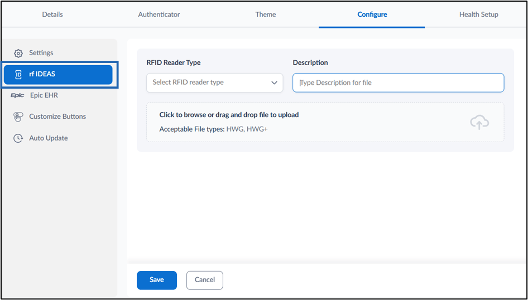The width and height of the screenshot is (528, 300).
Task: Click browse or drag and drop upload text
Action: (229, 115)
